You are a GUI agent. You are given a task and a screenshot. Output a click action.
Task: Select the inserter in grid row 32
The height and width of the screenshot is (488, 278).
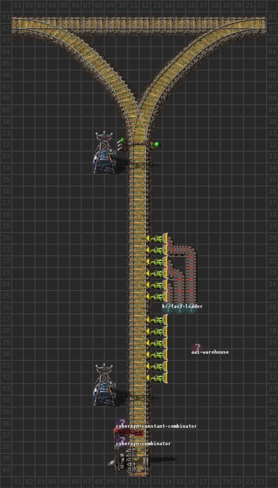click(x=157, y=378)
